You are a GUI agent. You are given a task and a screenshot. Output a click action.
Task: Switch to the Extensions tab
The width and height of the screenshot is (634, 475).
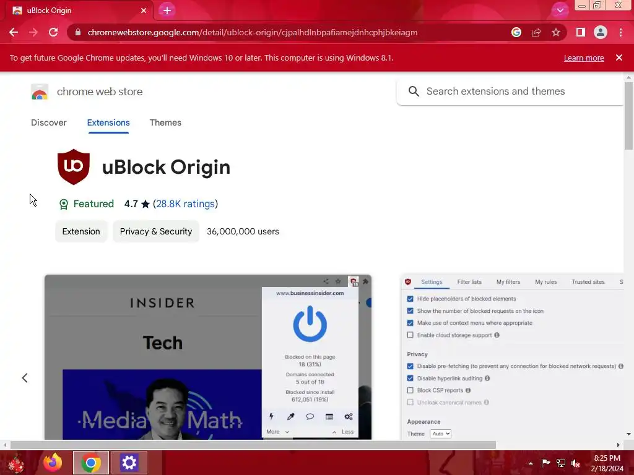click(108, 122)
